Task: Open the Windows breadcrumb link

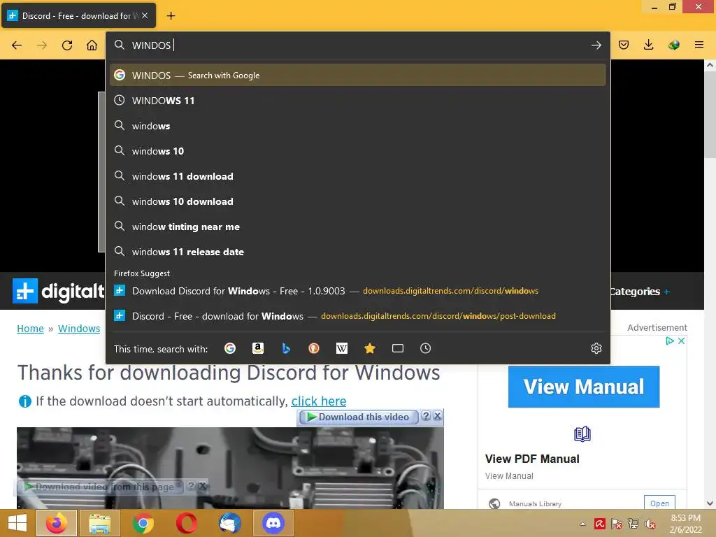Action: pyautogui.click(x=79, y=329)
